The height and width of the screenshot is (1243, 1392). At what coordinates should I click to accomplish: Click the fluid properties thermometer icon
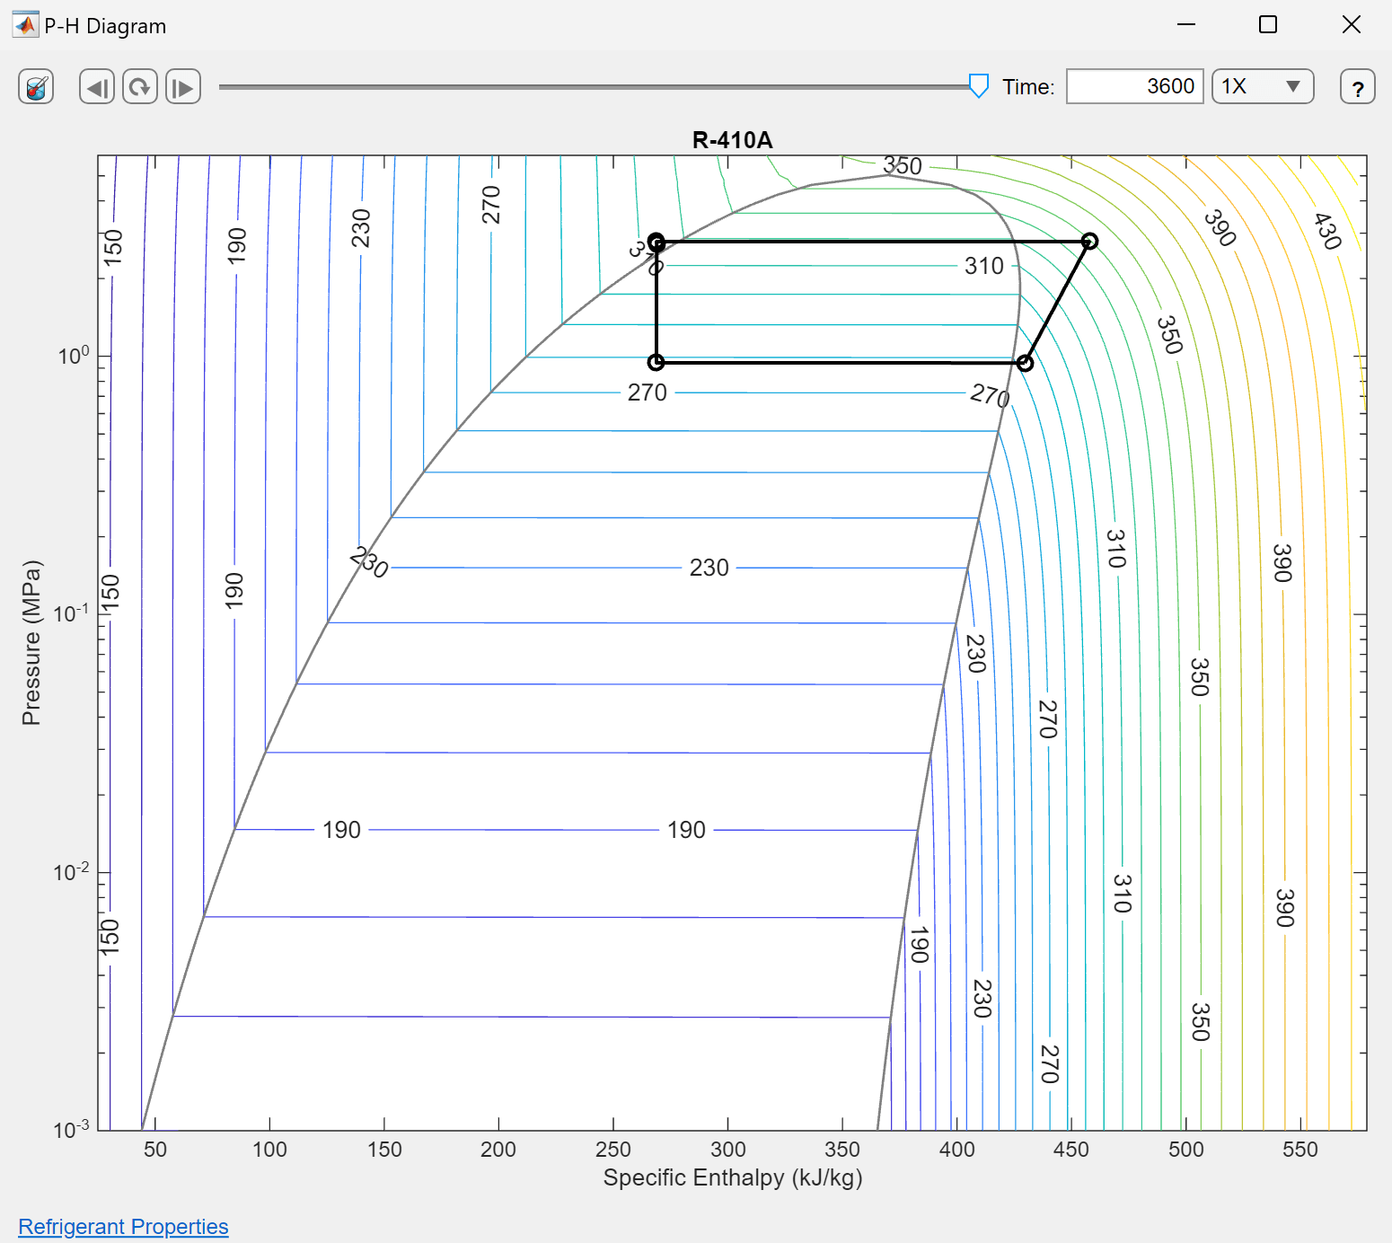[36, 87]
